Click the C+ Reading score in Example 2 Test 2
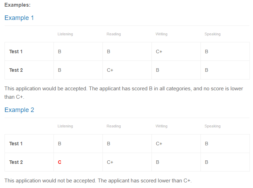Image resolution: width=253 pixels, height=188 pixels. pos(110,162)
